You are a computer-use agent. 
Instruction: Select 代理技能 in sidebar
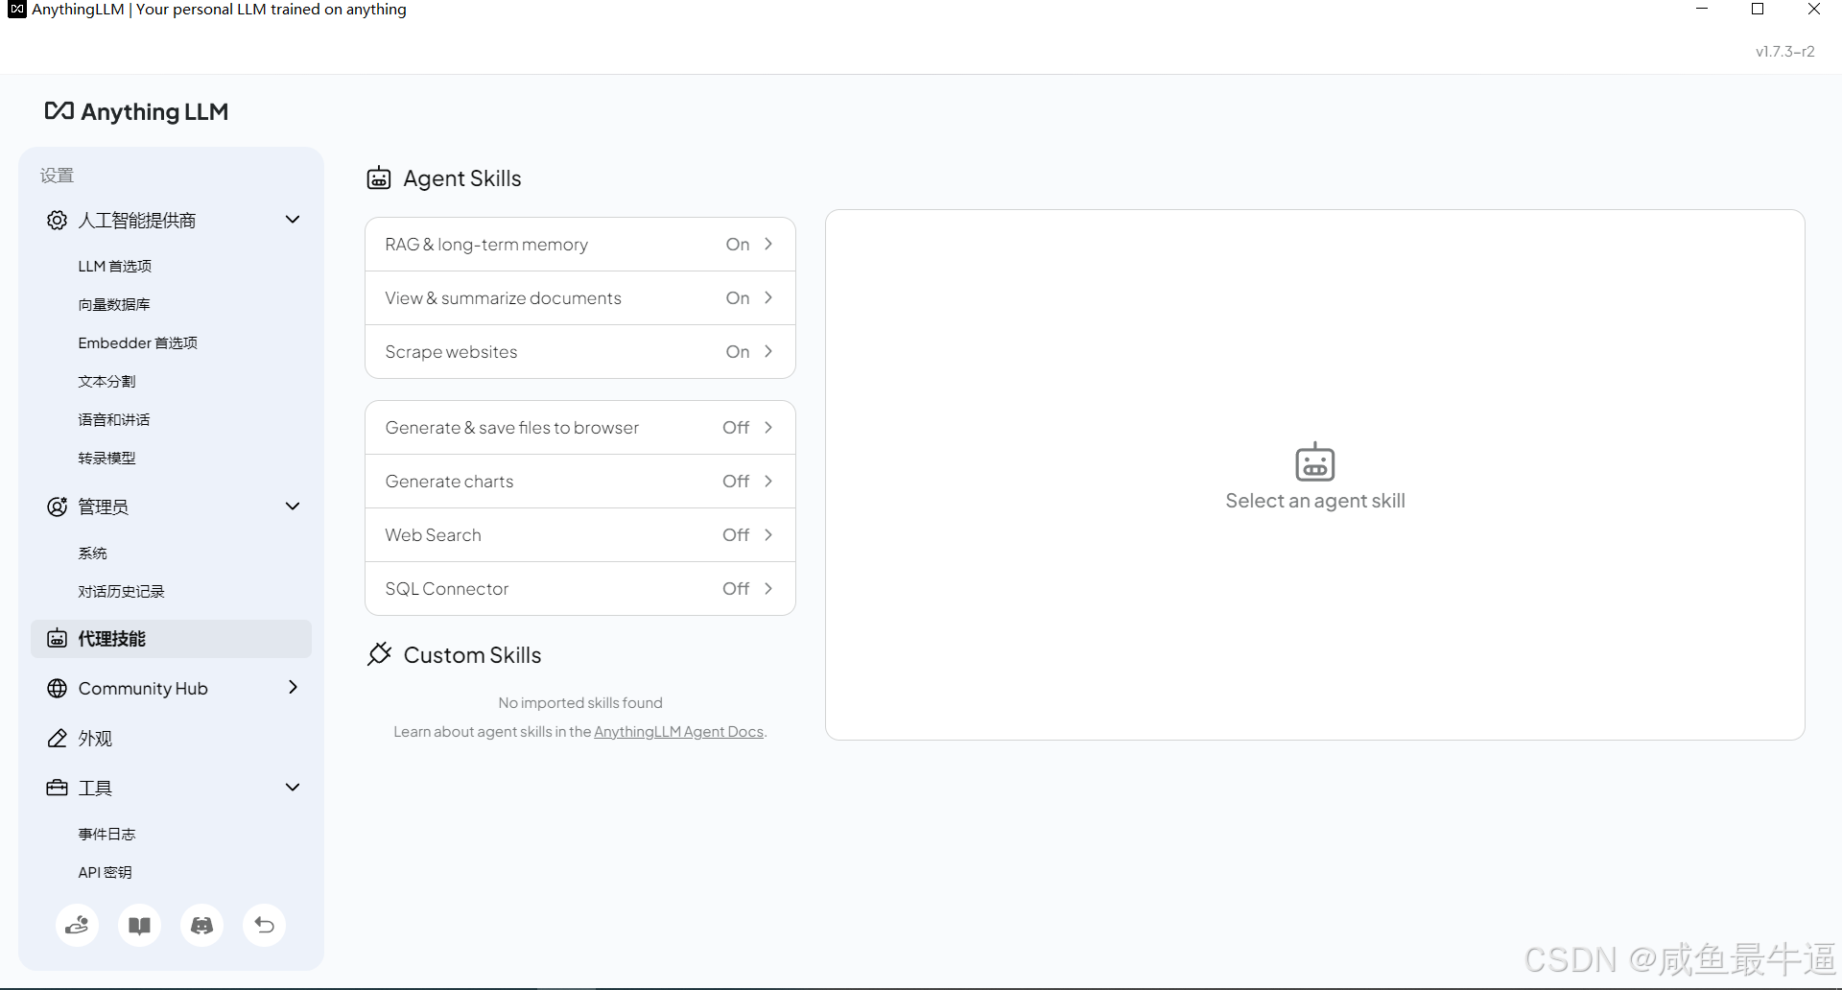[x=171, y=639]
